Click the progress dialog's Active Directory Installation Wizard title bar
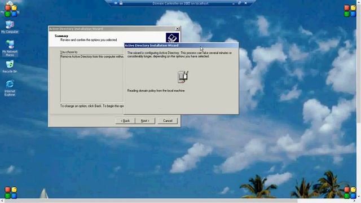 click(x=181, y=45)
